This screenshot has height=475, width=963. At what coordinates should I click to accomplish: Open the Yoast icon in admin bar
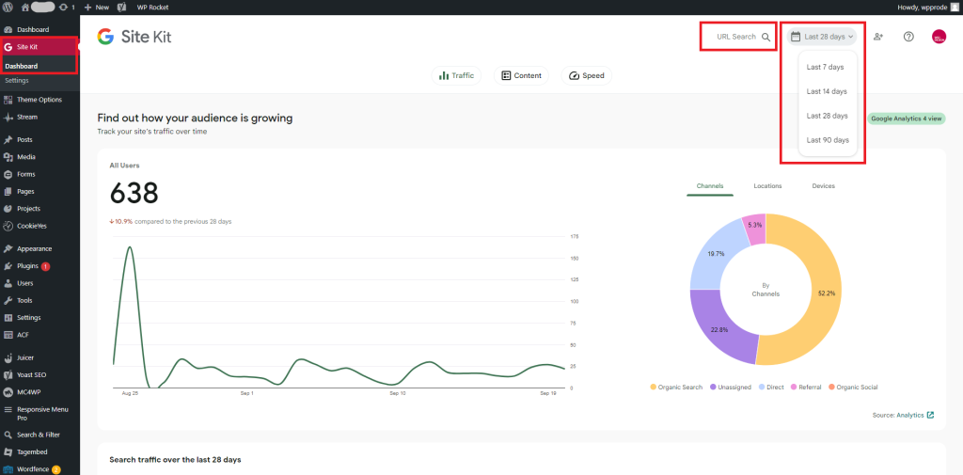[121, 7]
